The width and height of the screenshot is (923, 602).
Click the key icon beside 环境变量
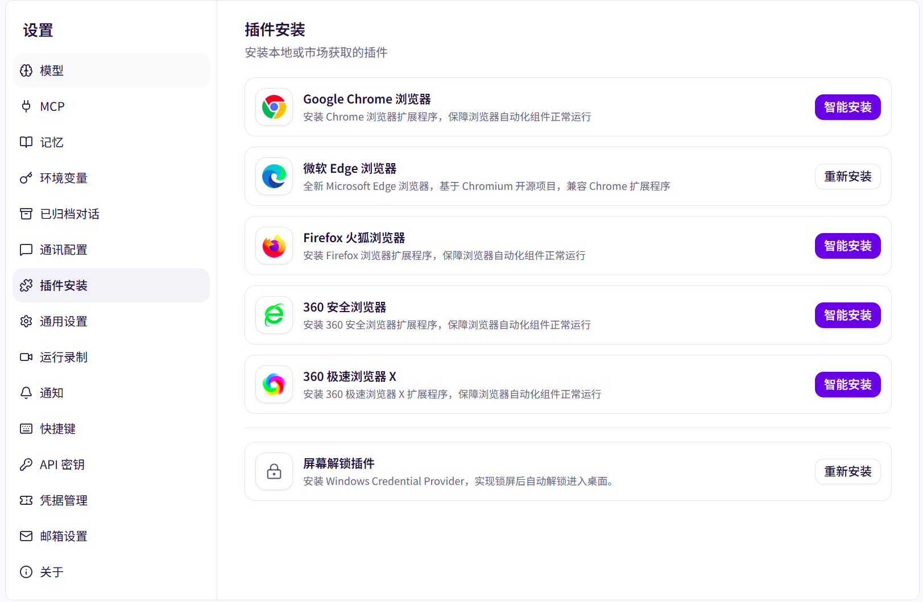pyautogui.click(x=26, y=178)
